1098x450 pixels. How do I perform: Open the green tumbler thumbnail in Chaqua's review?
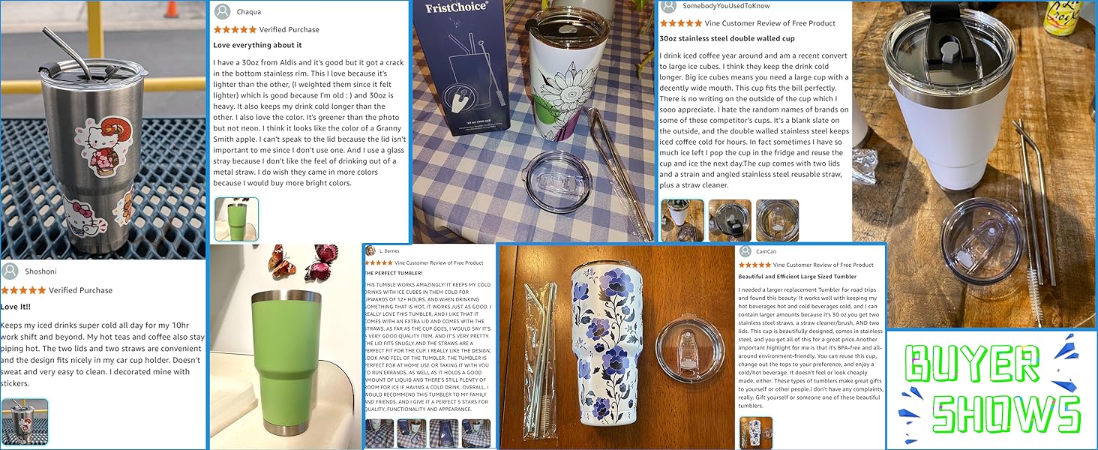(x=236, y=219)
